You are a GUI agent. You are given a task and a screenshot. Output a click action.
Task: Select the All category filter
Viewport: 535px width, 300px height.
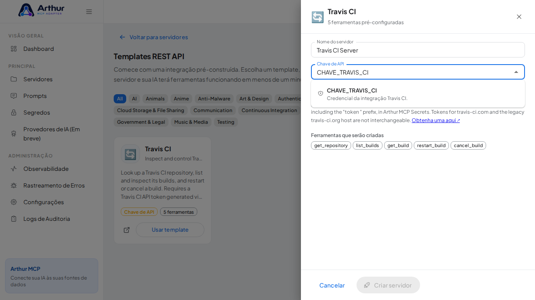click(120, 99)
